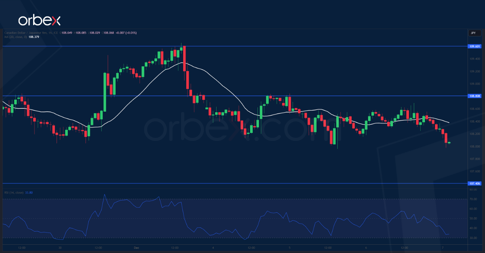Screen dimensions: 485x253
Task: Click the open price value O108.049
Action: point(66,33)
